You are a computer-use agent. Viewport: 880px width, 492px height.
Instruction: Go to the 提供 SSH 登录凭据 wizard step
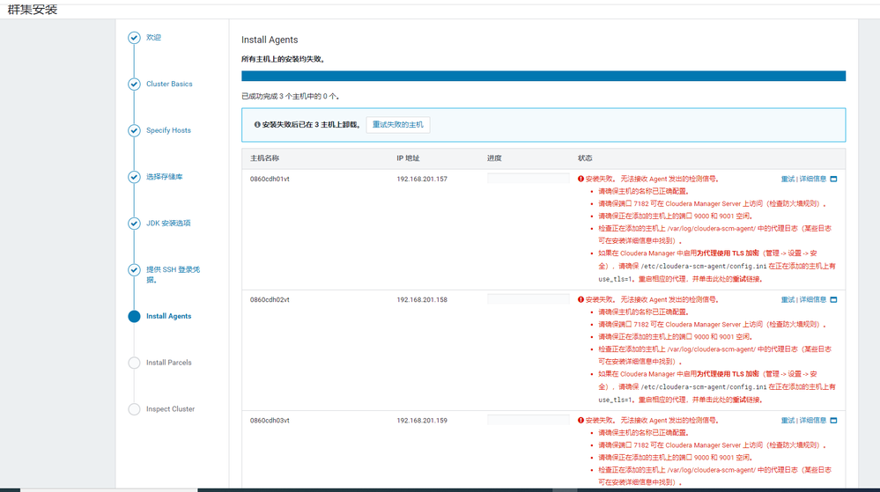click(173, 275)
